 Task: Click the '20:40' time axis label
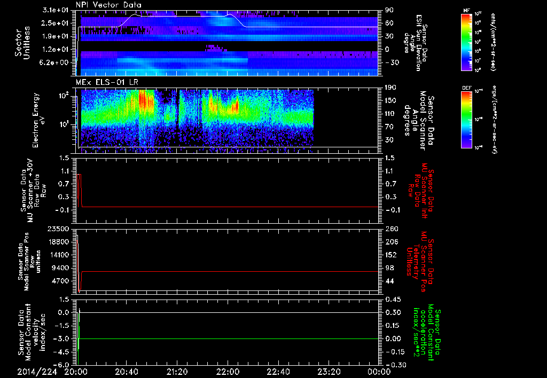127,372
